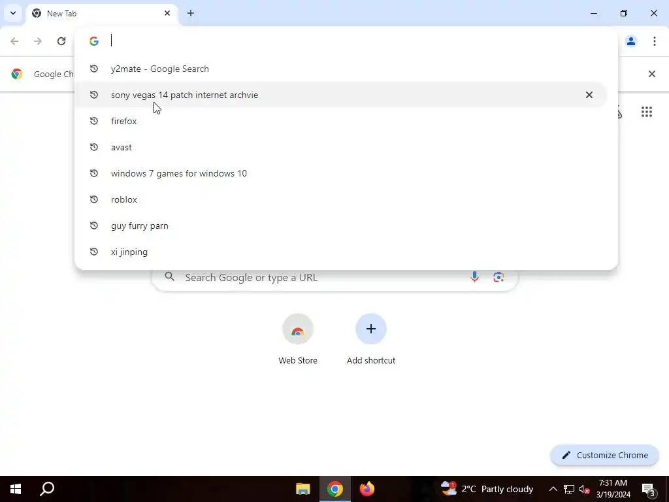Launch Firefox from the taskbar
The width and height of the screenshot is (669, 502).
pyautogui.click(x=367, y=489)
